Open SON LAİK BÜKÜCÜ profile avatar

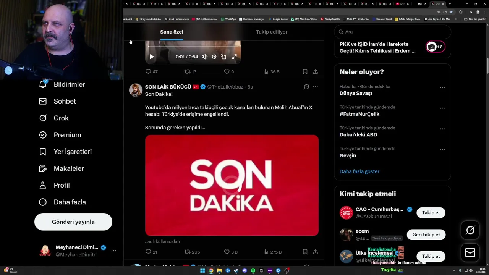[136, 90]
